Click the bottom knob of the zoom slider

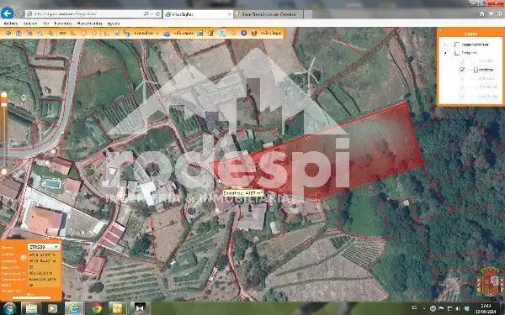[4, 172]
